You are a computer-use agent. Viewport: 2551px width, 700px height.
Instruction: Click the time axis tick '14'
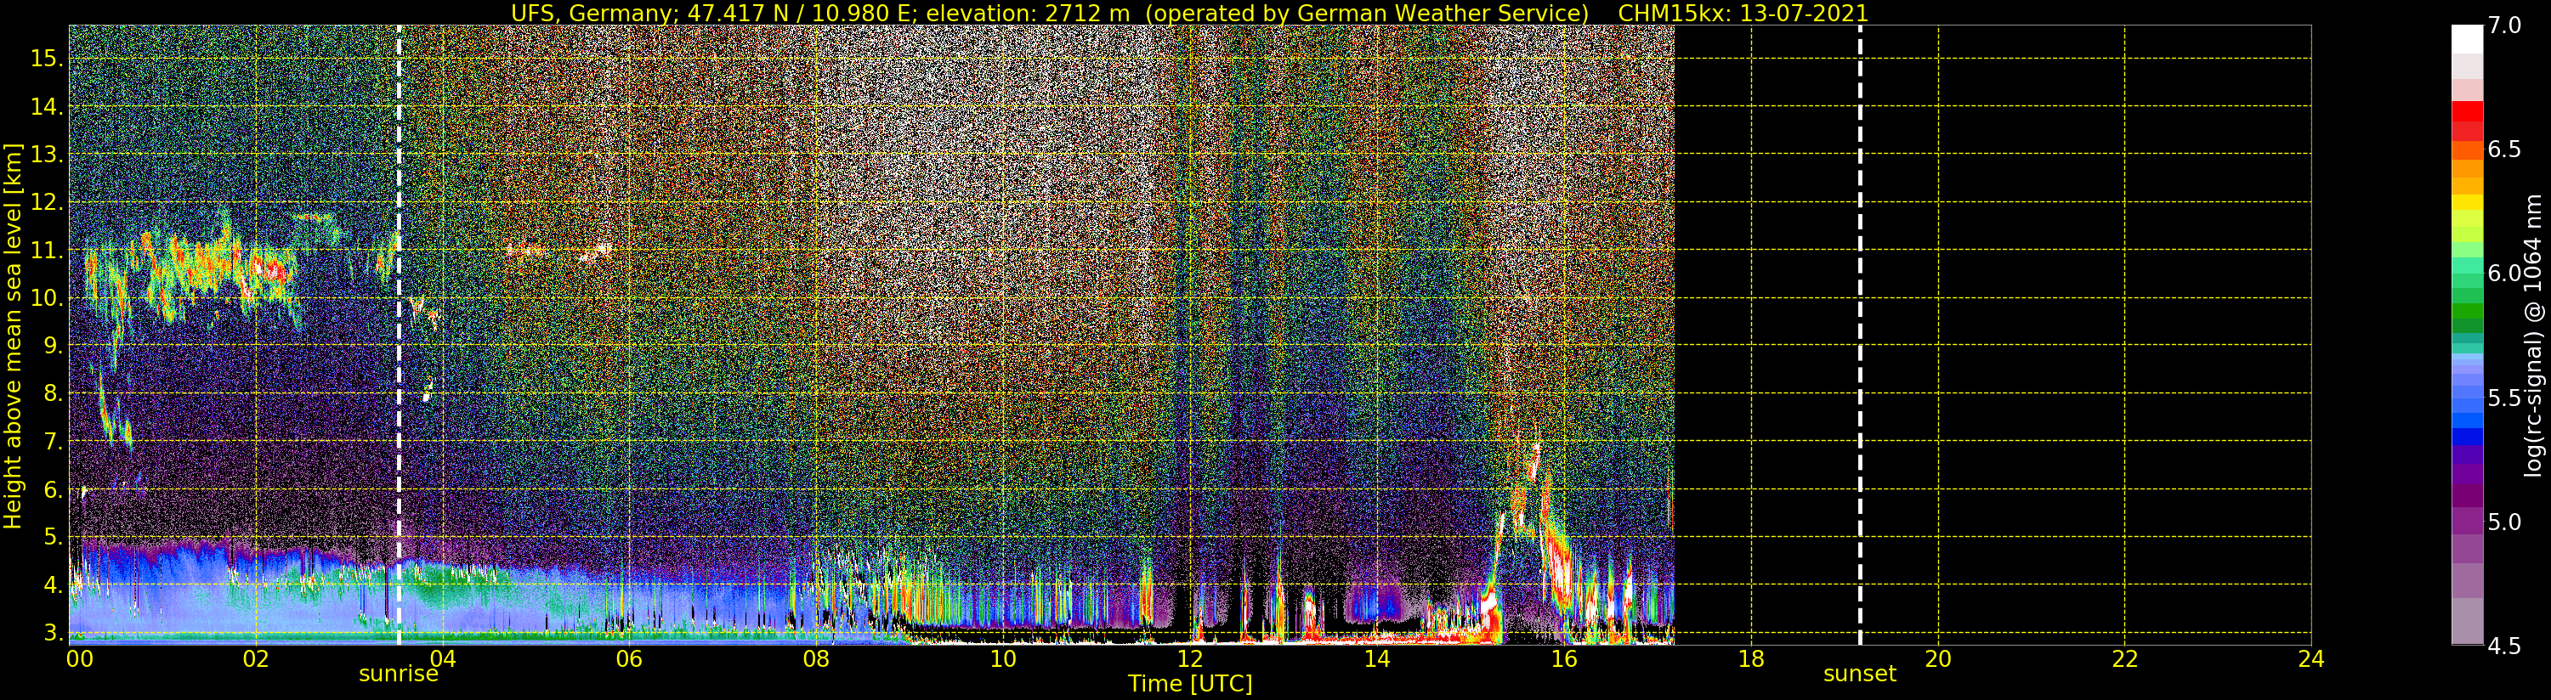click(x=1376, y=658)
